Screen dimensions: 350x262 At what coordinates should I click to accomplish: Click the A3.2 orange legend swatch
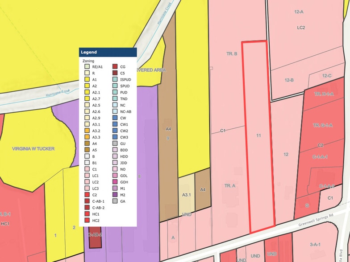pos(87,131)
